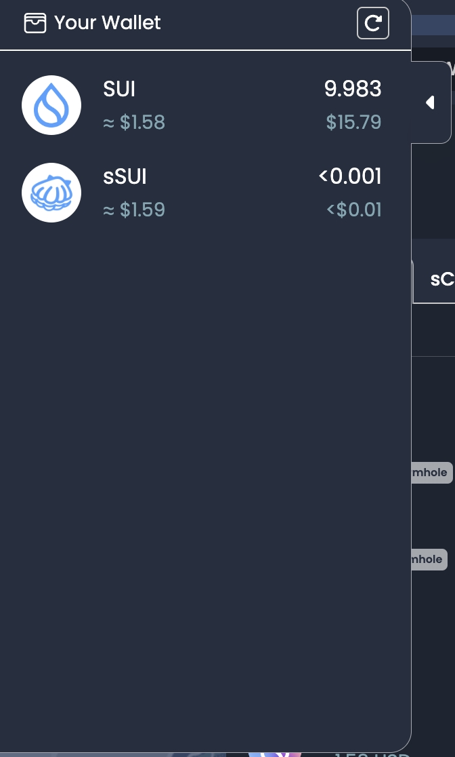Click the sSUI value <$0.01
This screenshot has height=757, width=455.
tap(354, 210)
